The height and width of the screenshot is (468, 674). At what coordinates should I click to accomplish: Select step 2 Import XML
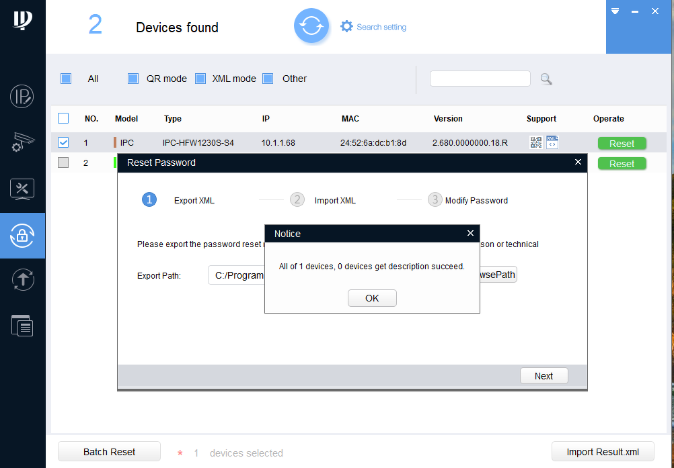click(x=323, y=200)
